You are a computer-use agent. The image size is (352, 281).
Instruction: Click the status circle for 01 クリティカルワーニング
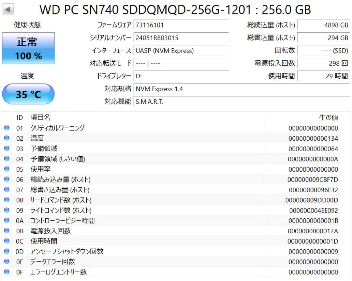pyautogui.click(x=7, y=128)
